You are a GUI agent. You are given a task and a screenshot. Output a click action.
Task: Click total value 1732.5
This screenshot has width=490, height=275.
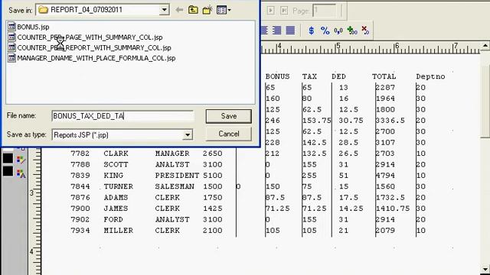tap(390, 197)
